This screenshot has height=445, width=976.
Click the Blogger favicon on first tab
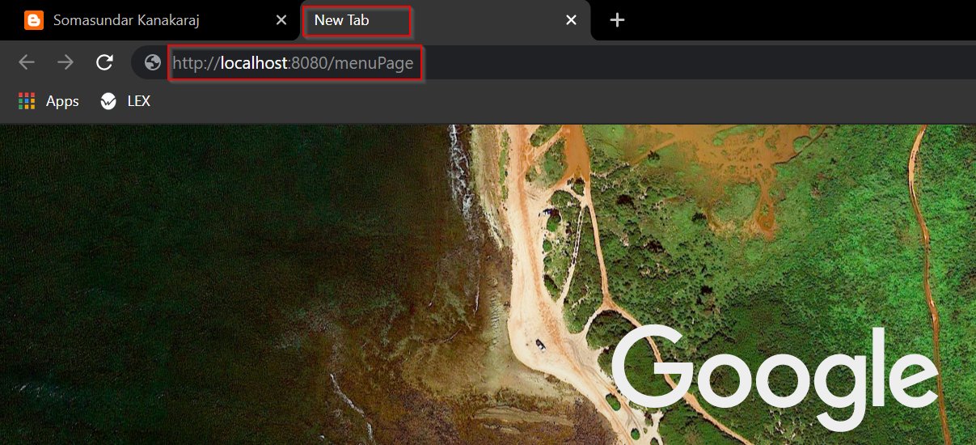34,20
